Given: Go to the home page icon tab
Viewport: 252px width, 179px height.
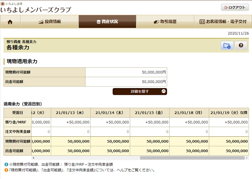Looking at the screenshot, I should point(10,22).
